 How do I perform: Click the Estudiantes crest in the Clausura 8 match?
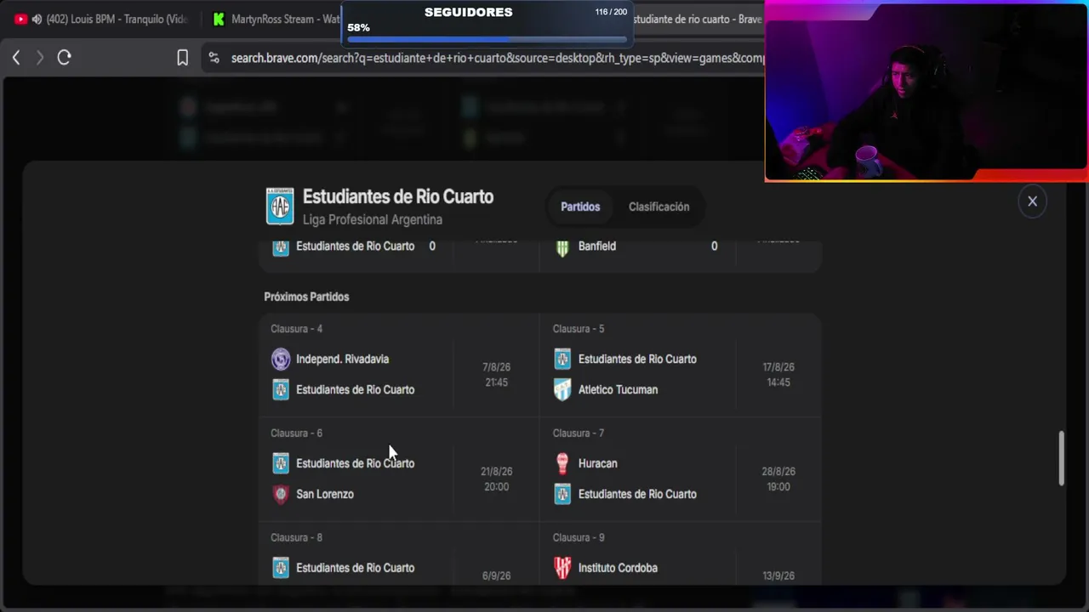pos(281,568)
